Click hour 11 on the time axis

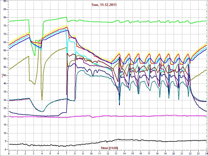100,153
